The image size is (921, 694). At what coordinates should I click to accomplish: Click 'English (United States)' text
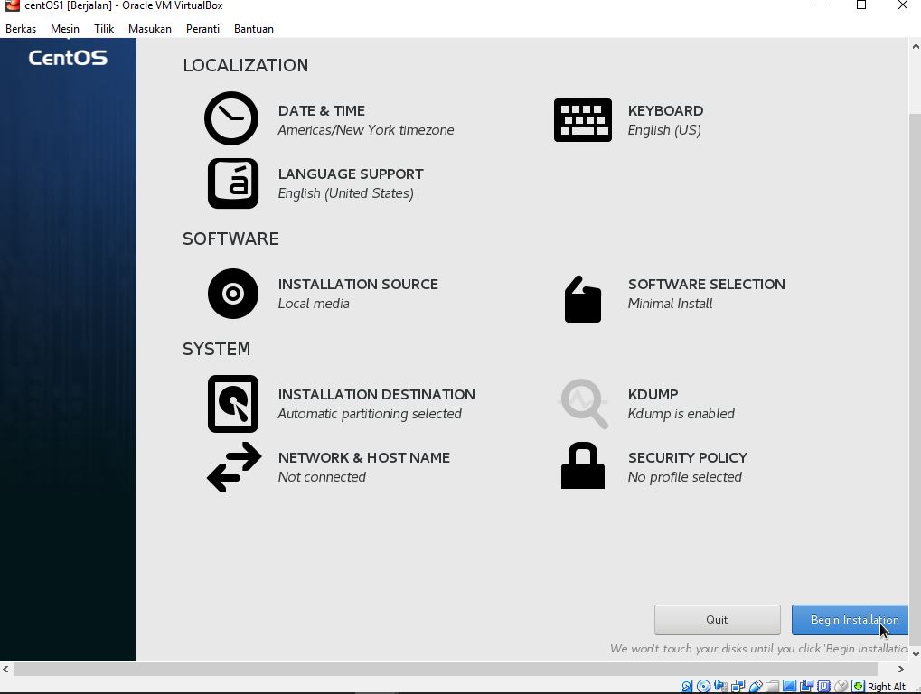tap(345, 193)
